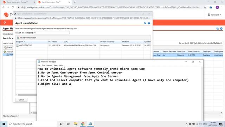Reload the page in Chrome
Viewport: 225px width, 127px height.
click(13, 7)
